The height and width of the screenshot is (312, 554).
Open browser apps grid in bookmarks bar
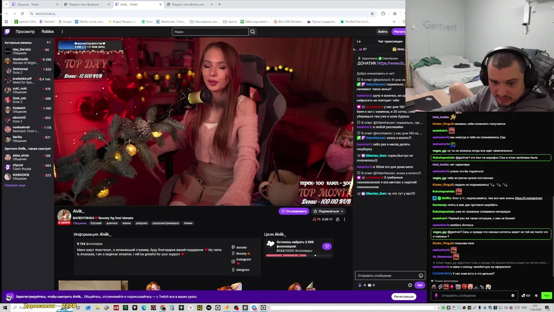6,22
